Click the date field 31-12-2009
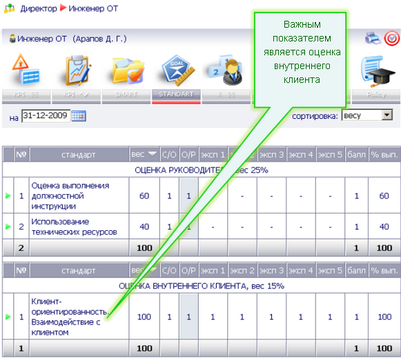Image resolution: width=401 pixels, height=358 pixels. coord(46,115)
